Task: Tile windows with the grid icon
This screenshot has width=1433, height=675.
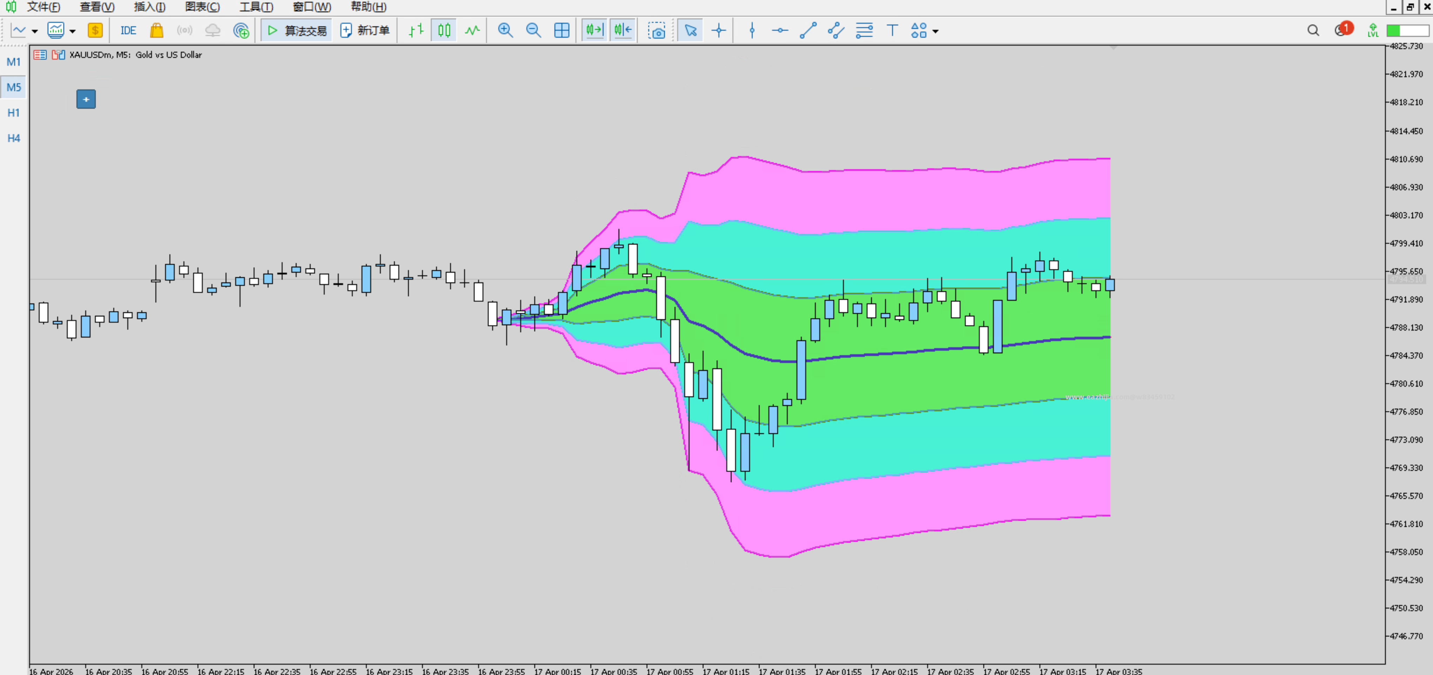Action: click(562, 31)
